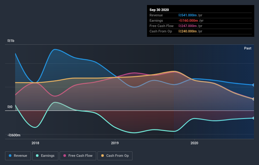The height and width of the screenshot is (165, 259).
Task: Click the 2020 x-axis label
Action: (194, 143)
